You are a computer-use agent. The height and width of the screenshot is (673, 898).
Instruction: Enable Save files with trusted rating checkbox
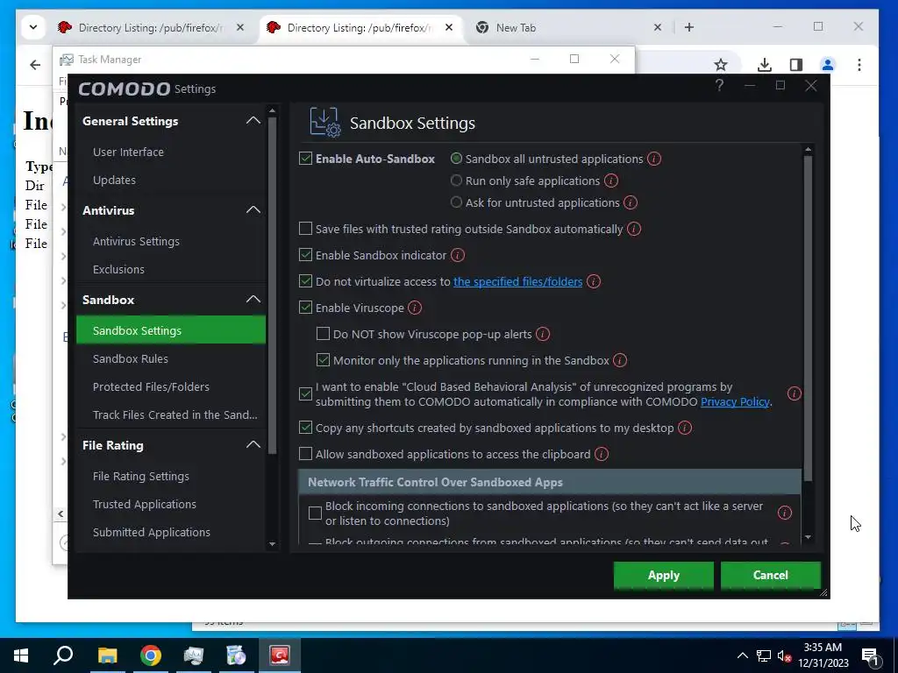306,229
